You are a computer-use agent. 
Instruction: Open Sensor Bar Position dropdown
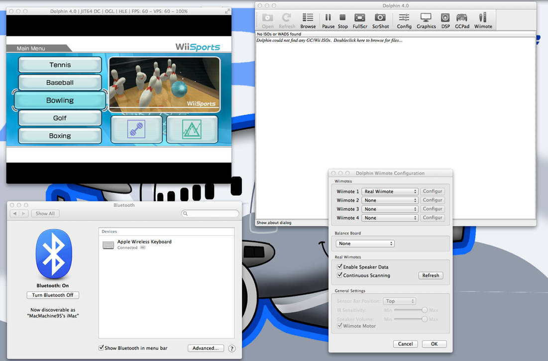[400, 301]
